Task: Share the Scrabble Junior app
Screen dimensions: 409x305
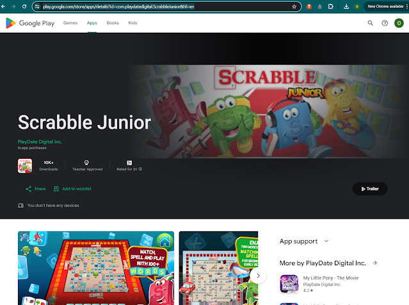Action: click(x=36, y=189)
